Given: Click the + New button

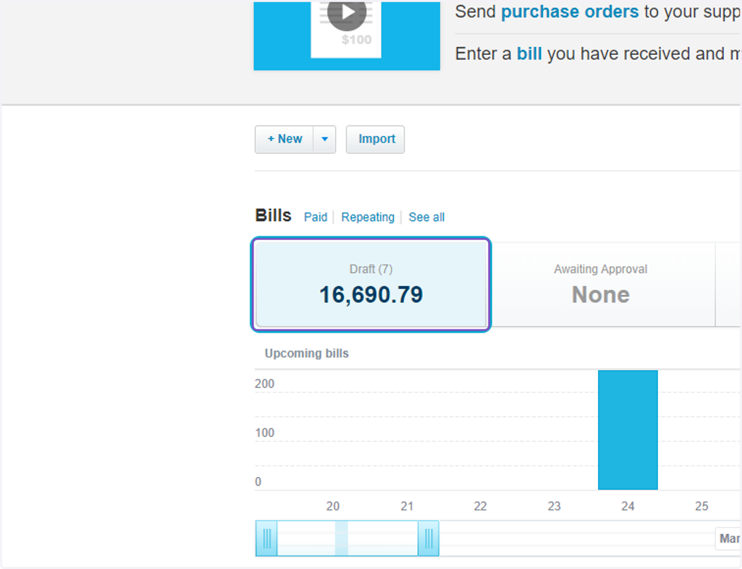Looking at the screenshot, I should 284,139.
